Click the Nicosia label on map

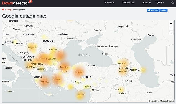(81, 95)
